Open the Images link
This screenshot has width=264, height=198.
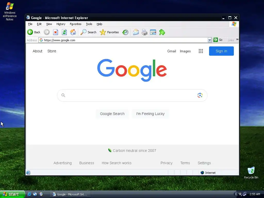click(185, 51)
